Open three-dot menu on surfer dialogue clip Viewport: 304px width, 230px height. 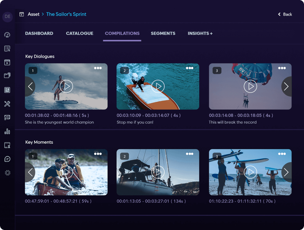98,68
